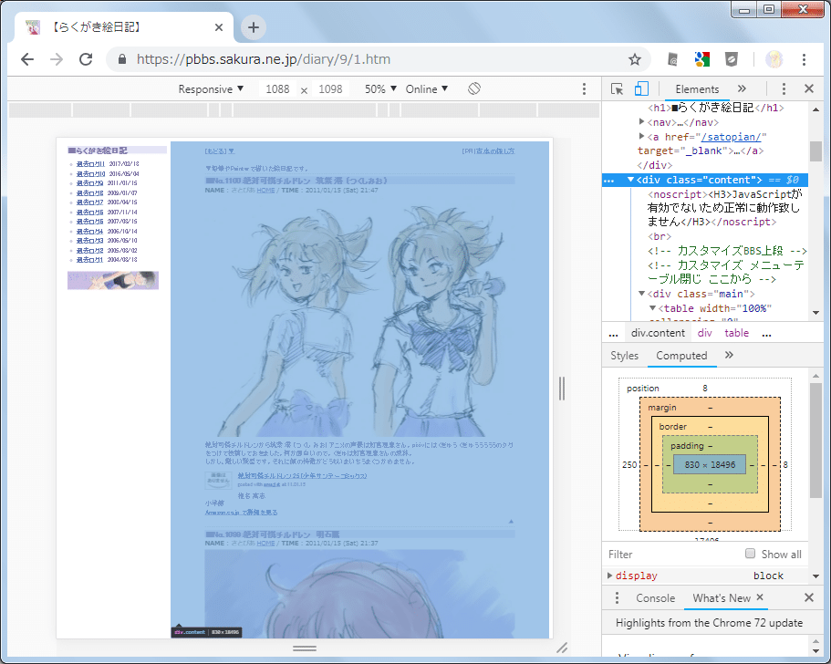Image resolution: width=831 pixels, height=664 pixels.
Task: Click the colorful Google extension icon
Action: click(702, 59)
